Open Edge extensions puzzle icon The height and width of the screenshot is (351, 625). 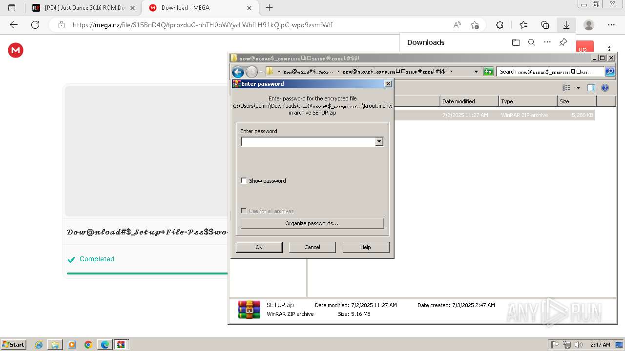pos(500,25)
